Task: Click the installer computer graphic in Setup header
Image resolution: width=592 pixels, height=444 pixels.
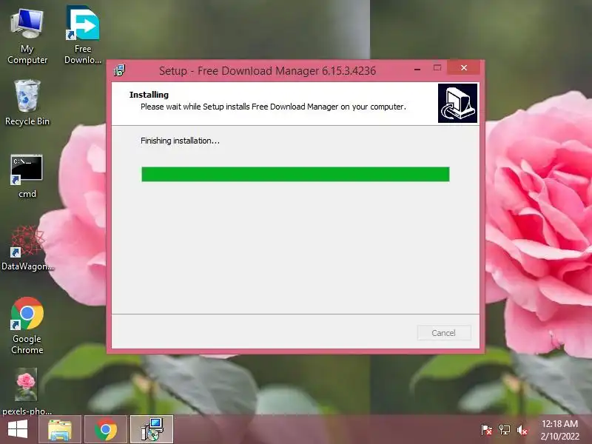Action: pyautogui.click(x=457, y=103)
